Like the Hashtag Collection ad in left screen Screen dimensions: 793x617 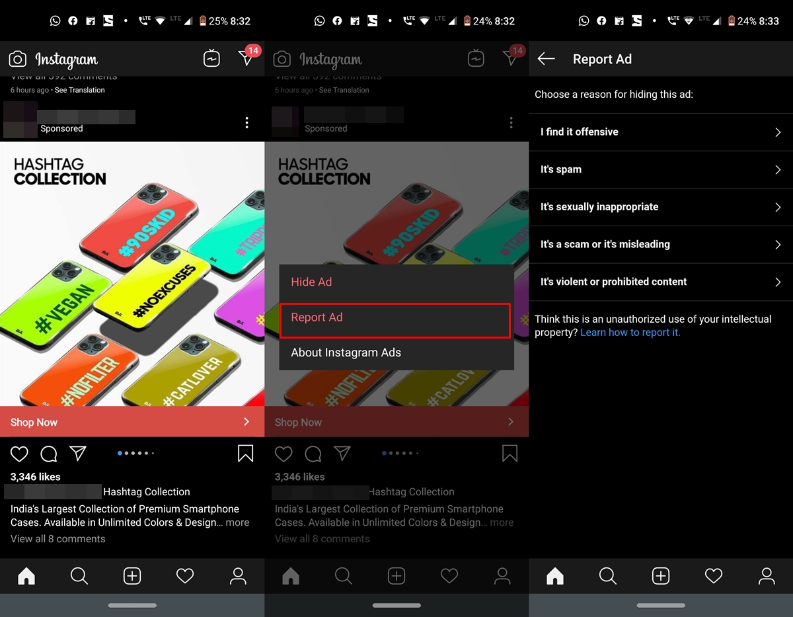pos(19,454)
